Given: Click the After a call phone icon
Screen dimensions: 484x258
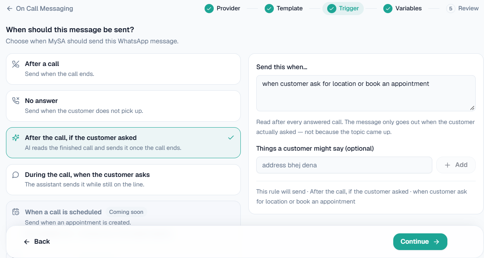Looking at the screenshot, I should pyautogui.click(x=16, y=64).
